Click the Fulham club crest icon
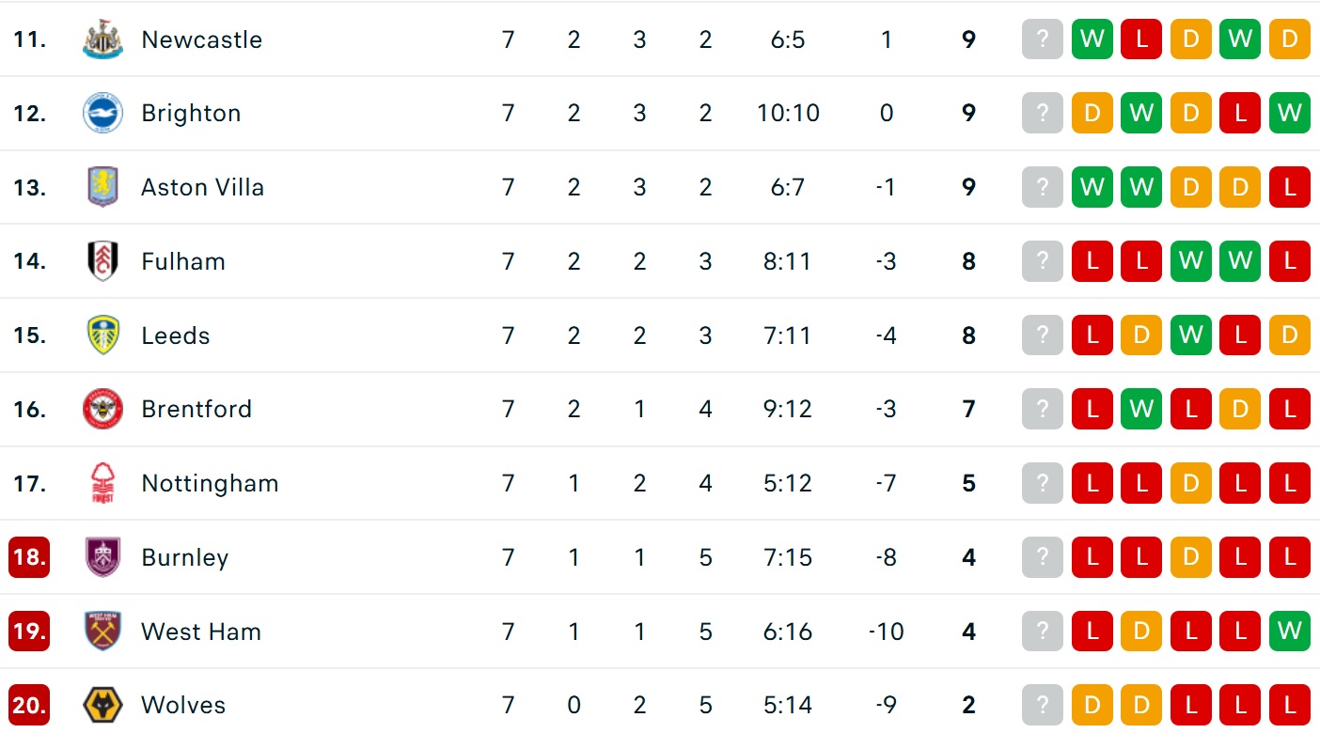The height and width of the screenshot is (733, 1320). 102,261
